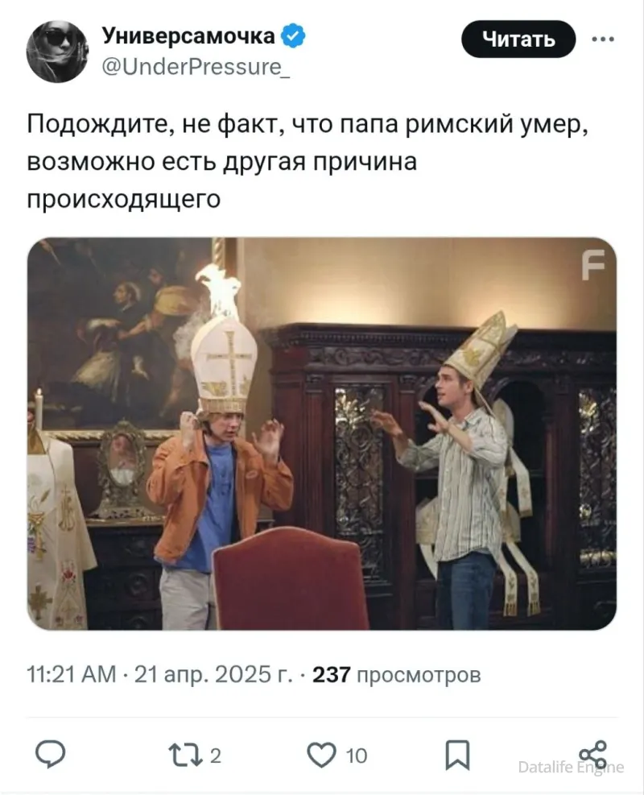This screenshot has width=644, height=795.
Task: Open the attached photo of two men in mitres
Action: [x=322, y=433]
